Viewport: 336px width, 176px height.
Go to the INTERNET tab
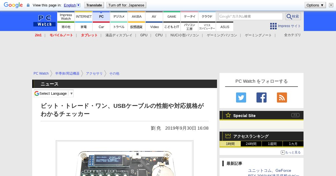[x=84, y=16]
